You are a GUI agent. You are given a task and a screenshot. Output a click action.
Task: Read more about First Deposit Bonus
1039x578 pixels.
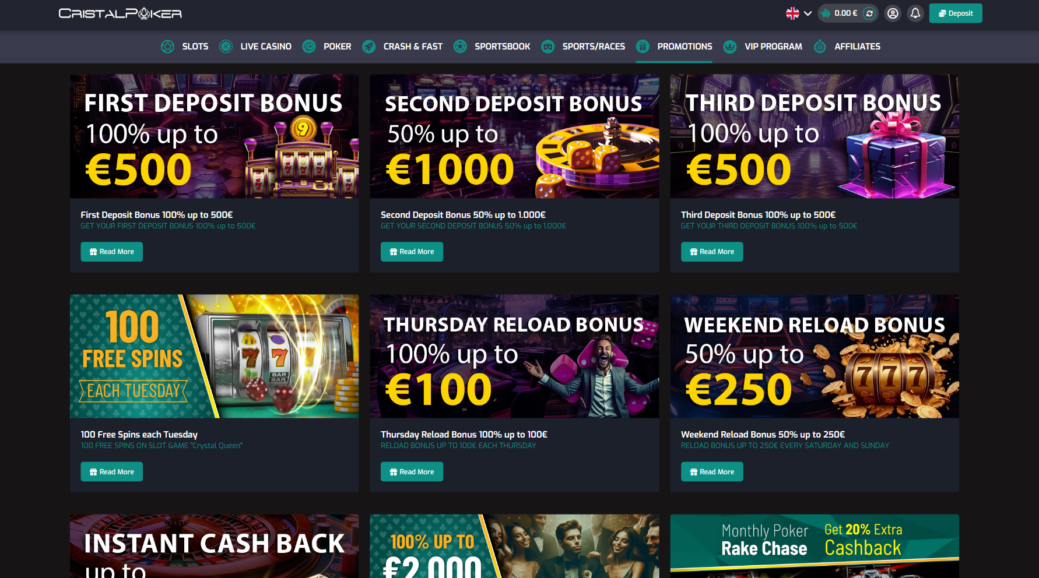tap(112, 252)
